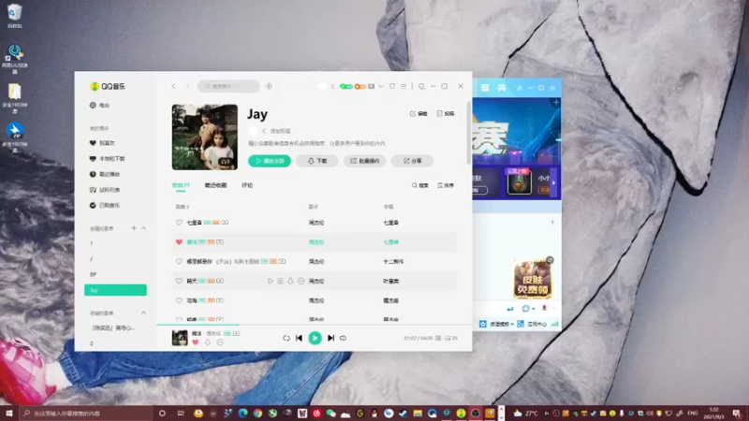The width and height of the screenshot is (749, 421).
Task: Collapse the created playlists section
Action: coord(143,228)
